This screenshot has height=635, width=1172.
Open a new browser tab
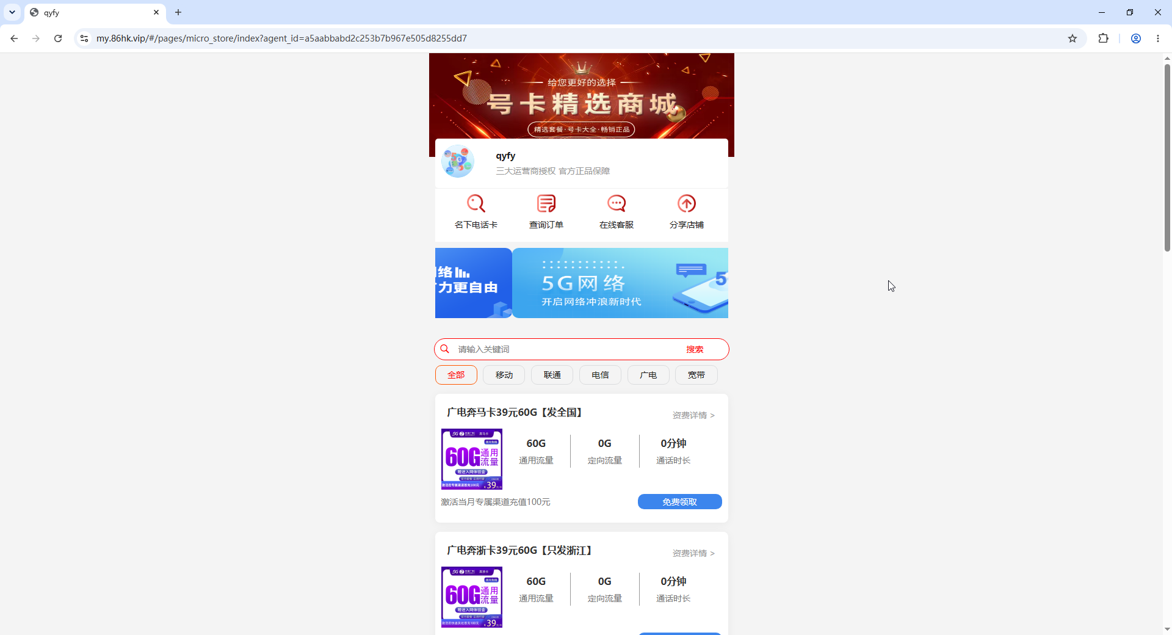click(178, 12)
